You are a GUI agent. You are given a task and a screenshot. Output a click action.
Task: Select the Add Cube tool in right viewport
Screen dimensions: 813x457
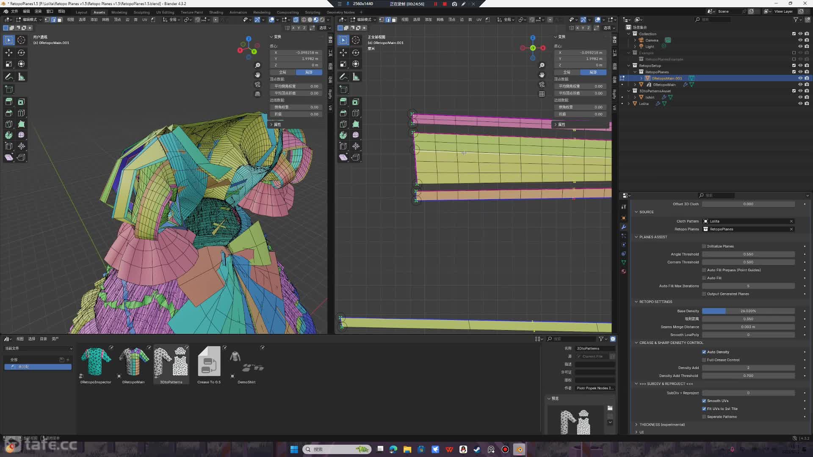click(x=343, y=90)
